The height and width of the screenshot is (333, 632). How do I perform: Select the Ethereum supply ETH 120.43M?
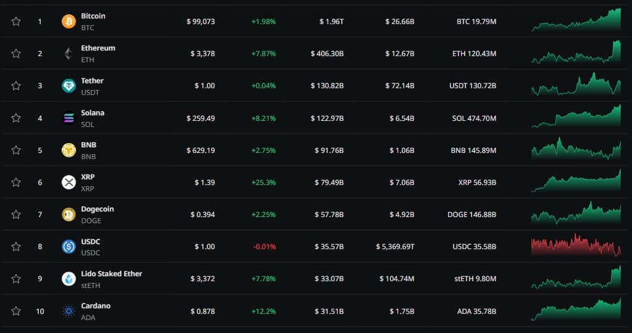point(475,54)
